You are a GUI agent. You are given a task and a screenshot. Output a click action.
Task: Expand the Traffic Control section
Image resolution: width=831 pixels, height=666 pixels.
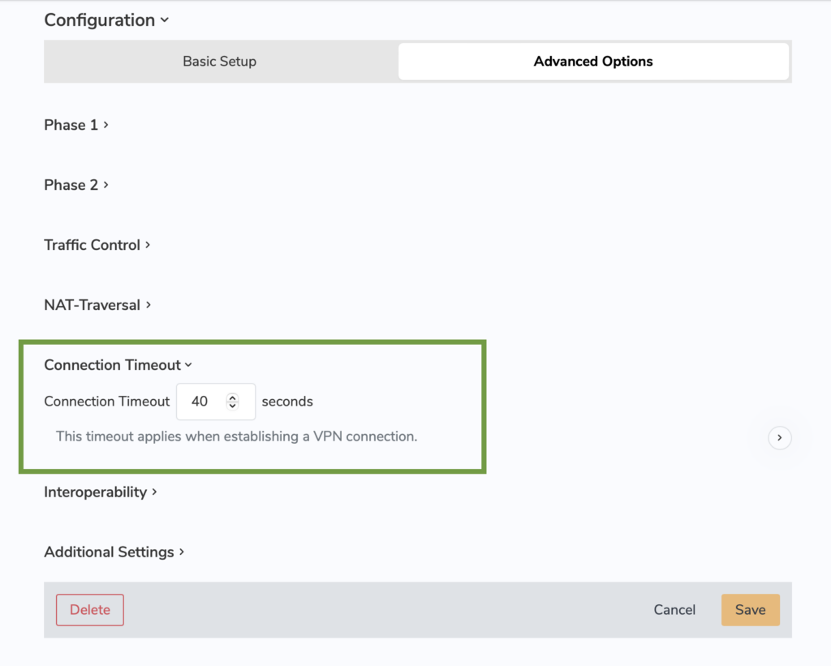tap(97, 245)
